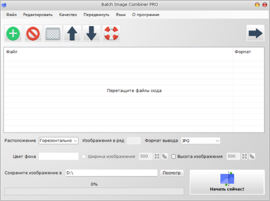
Task: Click the Формат column header
Action: click(x=248, y=52)
